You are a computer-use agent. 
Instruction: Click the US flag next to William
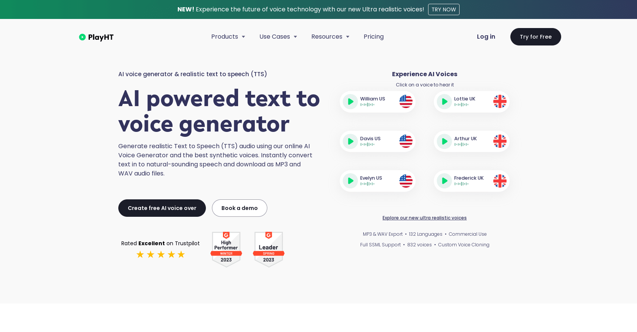click(x=406, y=102)
